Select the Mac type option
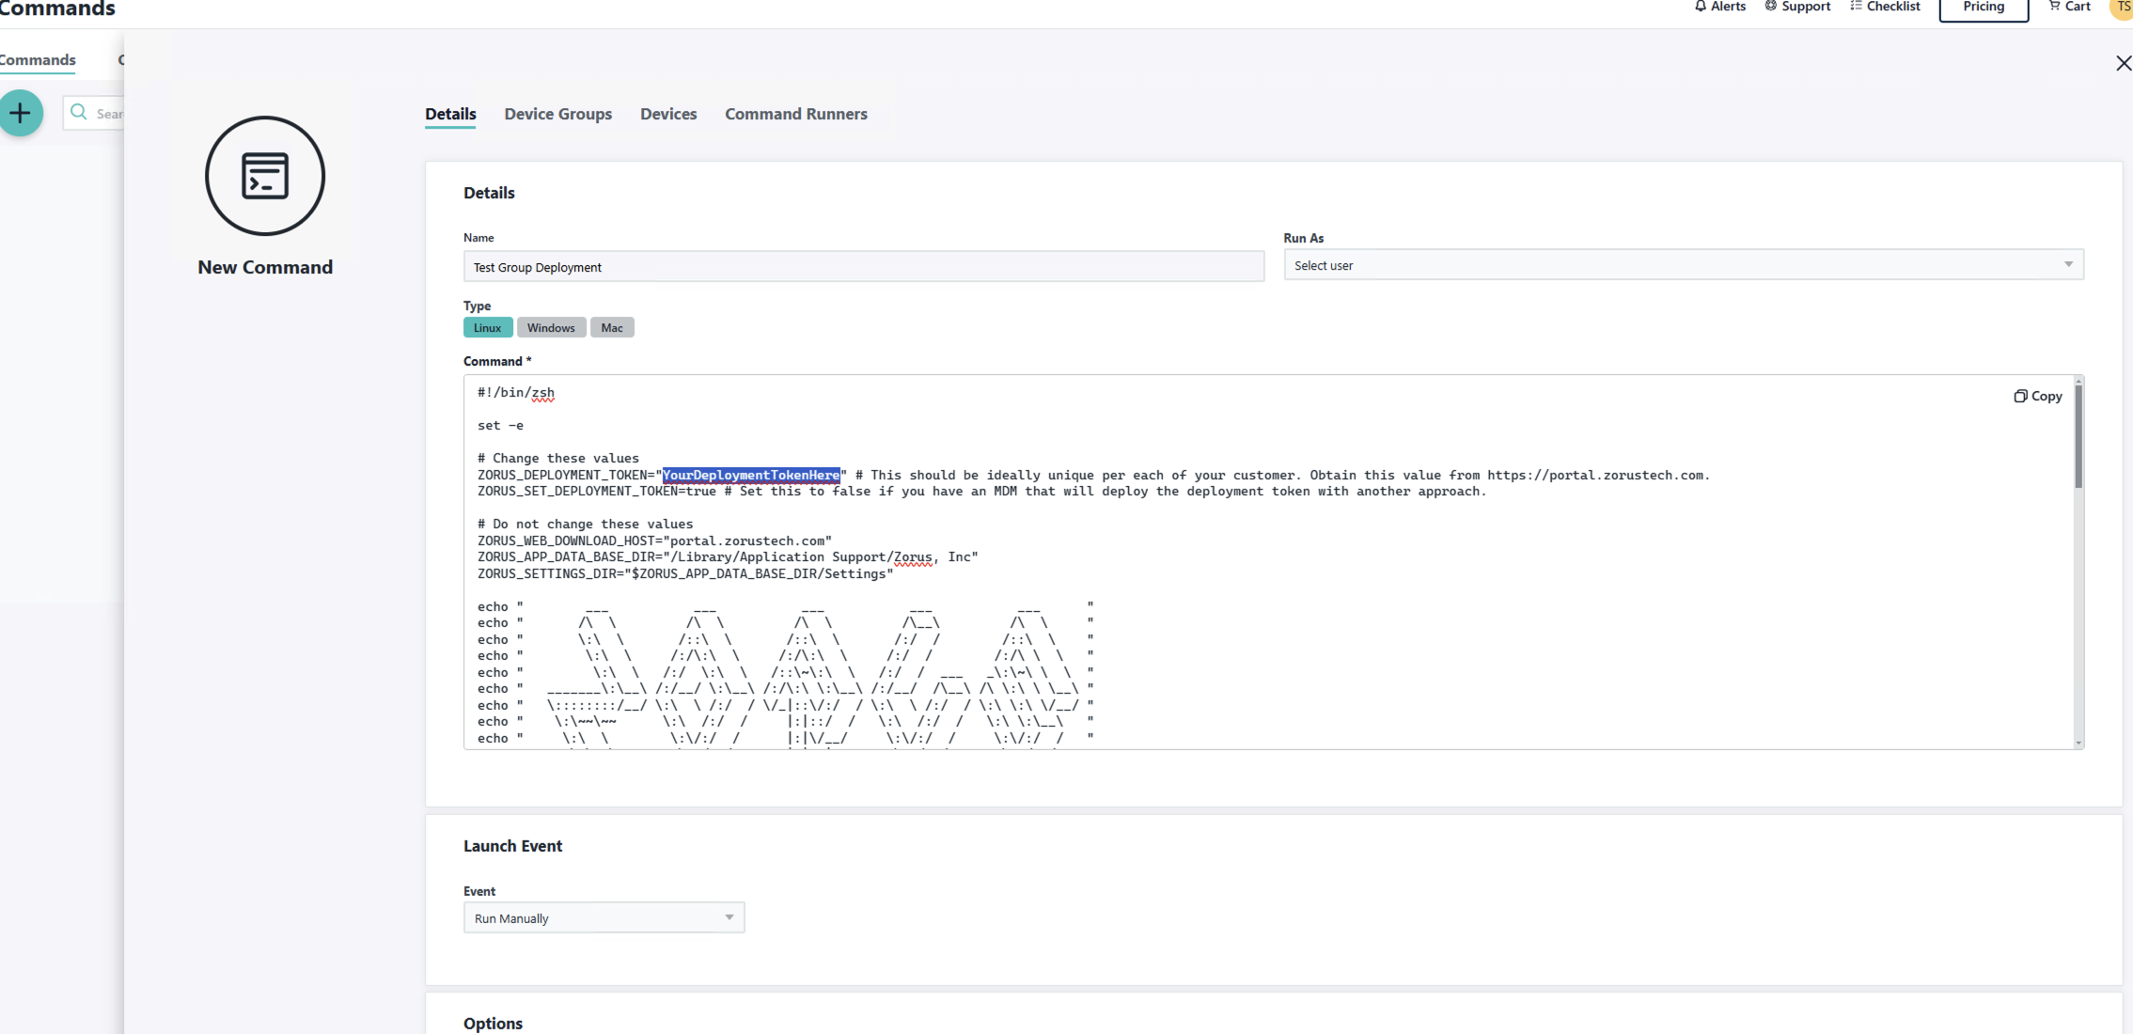The image size is (2133, 1034). [x=612, y=327]
